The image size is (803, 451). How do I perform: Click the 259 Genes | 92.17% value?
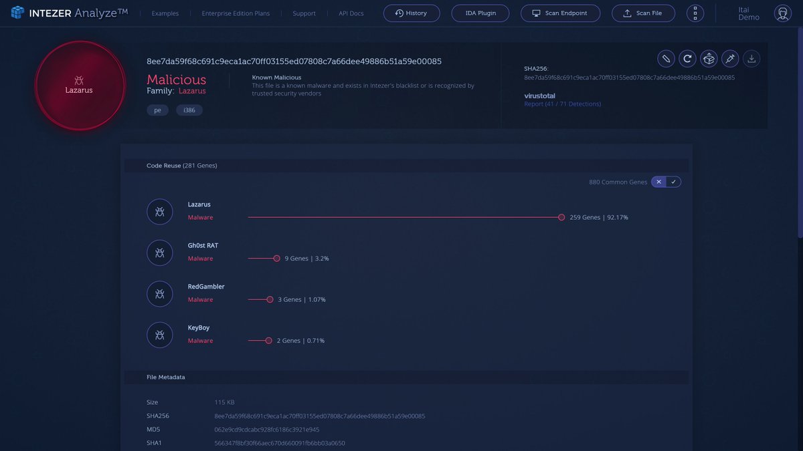[x=599, y=217]
